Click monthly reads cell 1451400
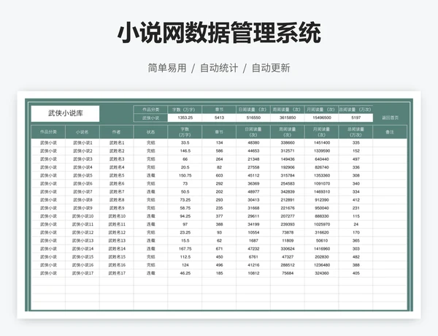438x336 pixels. tap(321, 143)
